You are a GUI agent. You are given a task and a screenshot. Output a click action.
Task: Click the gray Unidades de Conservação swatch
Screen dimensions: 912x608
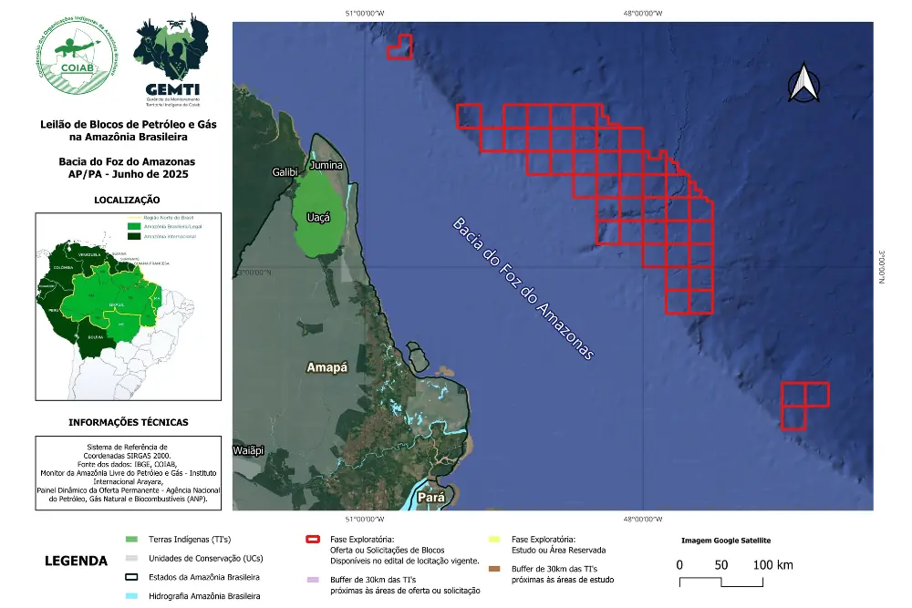click(x=132, y=559)
